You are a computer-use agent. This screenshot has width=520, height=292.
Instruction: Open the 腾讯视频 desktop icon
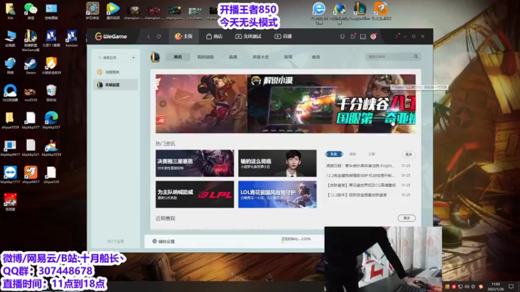pyautogui.click(x=112, y=10)
